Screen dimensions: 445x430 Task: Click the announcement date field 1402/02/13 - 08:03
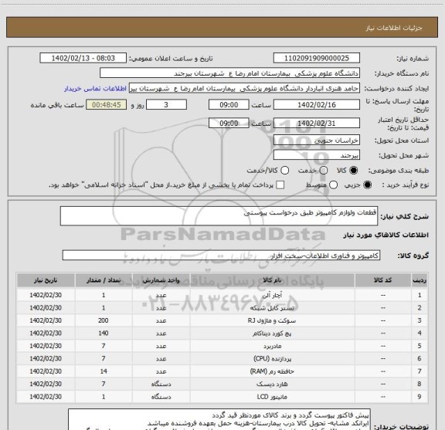(83, 58)
